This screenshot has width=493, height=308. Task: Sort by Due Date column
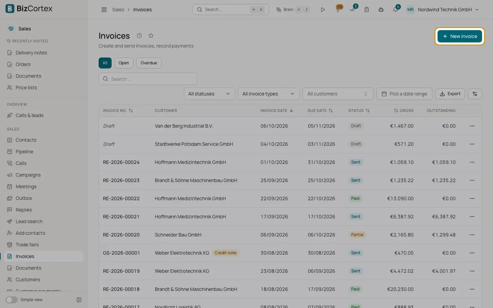(320, 111)
